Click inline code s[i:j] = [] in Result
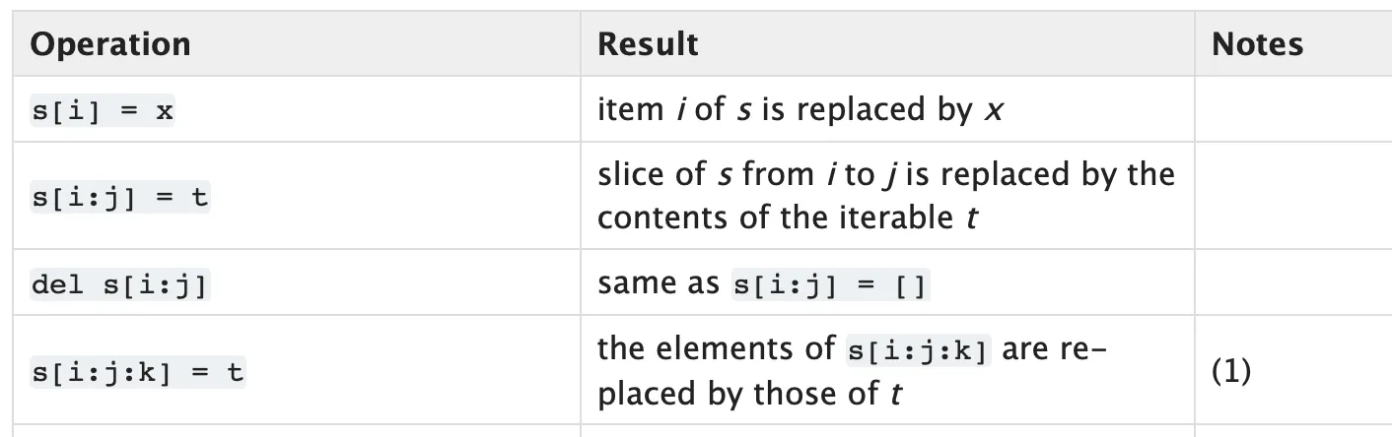This screenshot has width=1392, height=437. [x=830, y=285]
